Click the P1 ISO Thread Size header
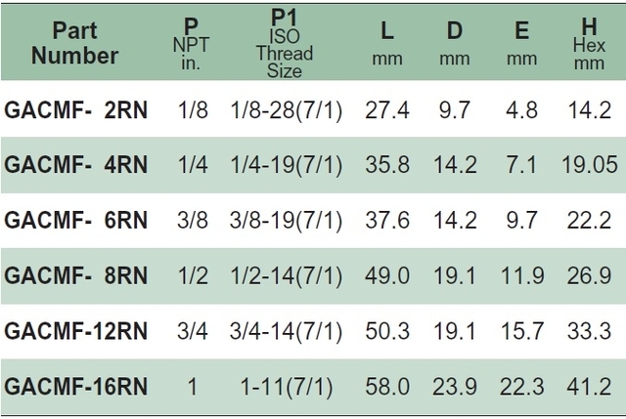 pyautogui.click(x=285, y=43)
